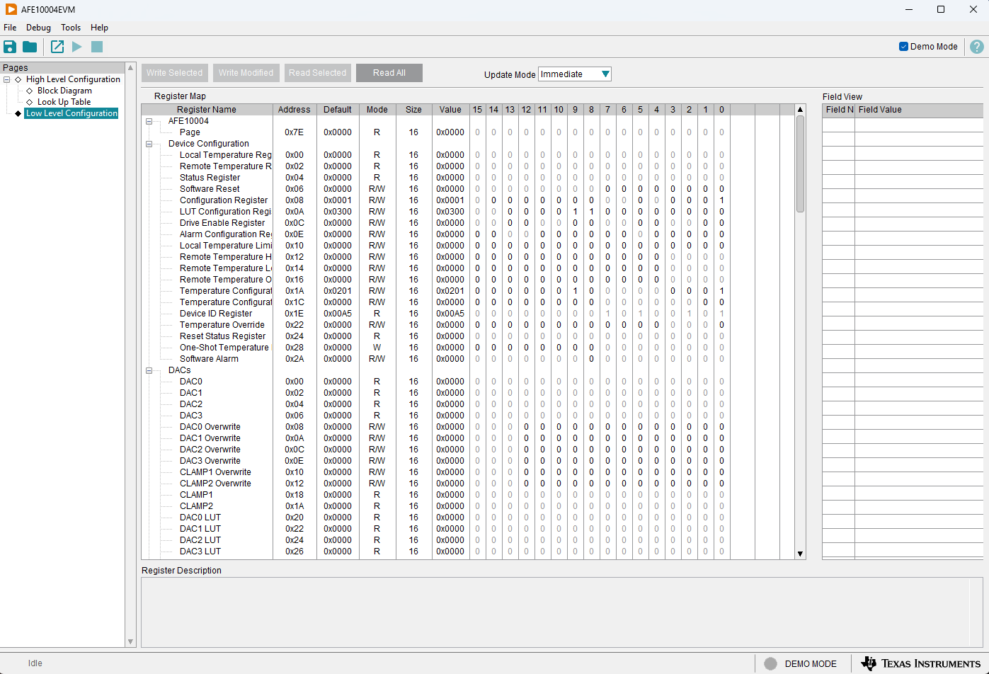Click the DEMO MODE status indicator circle

[x=770, y=663]
